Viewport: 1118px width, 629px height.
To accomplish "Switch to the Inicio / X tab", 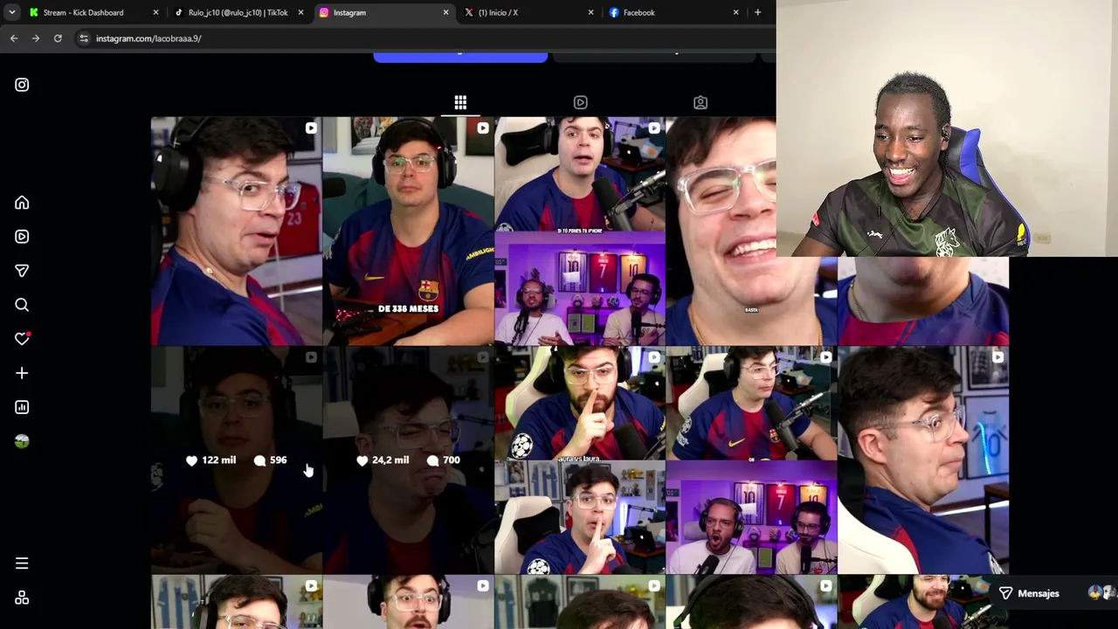I will 528,12.
